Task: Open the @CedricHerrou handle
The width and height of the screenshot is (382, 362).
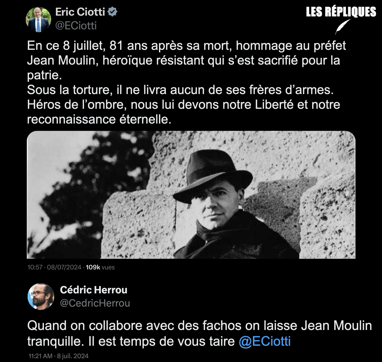Action: pos(95,303)
